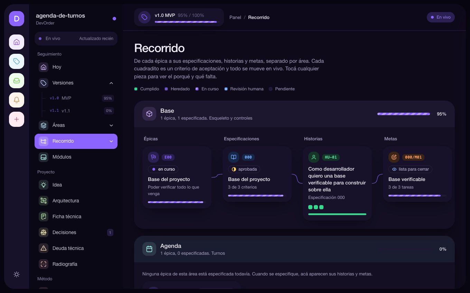Click the lista para cerrar status badge
This screenshot has height=293, width=470.
tap(410, 169)
